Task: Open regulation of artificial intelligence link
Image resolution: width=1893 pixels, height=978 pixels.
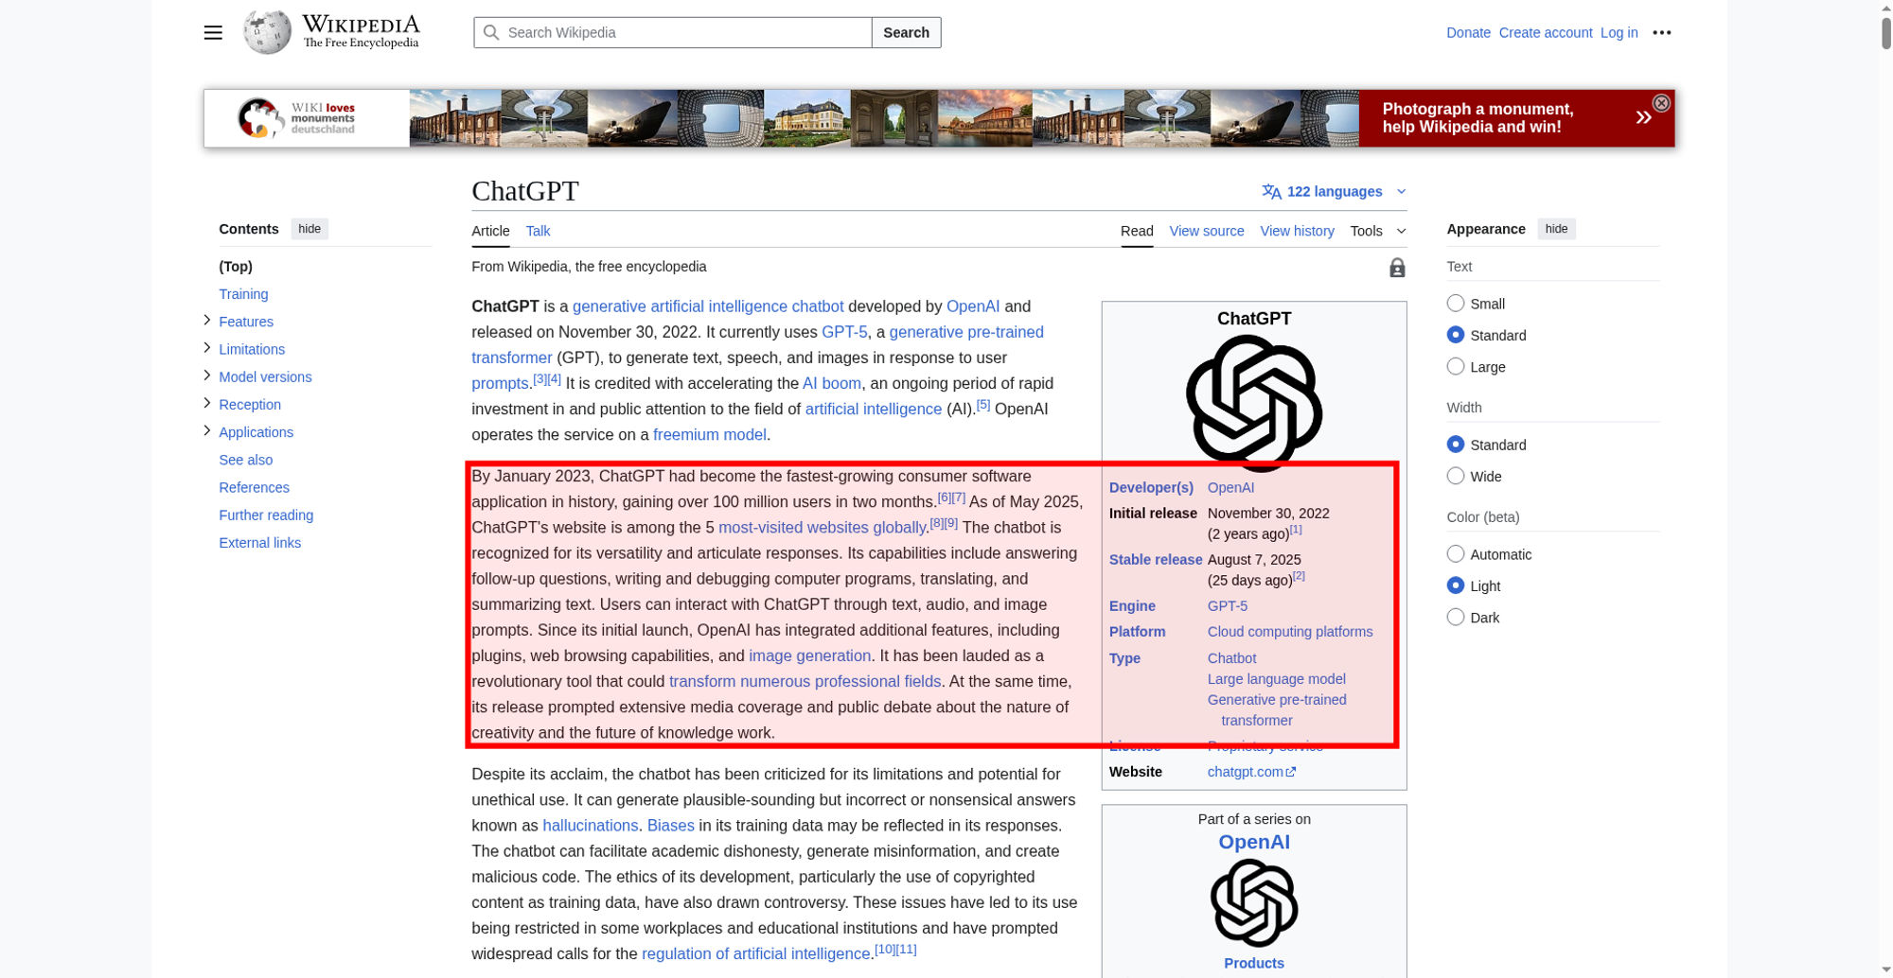Action: [755, 953]
